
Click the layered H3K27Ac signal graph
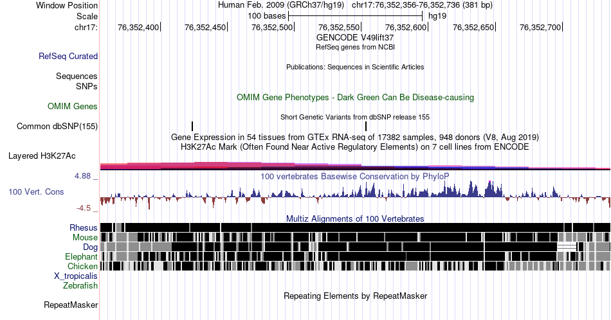[x=355, y=166]
